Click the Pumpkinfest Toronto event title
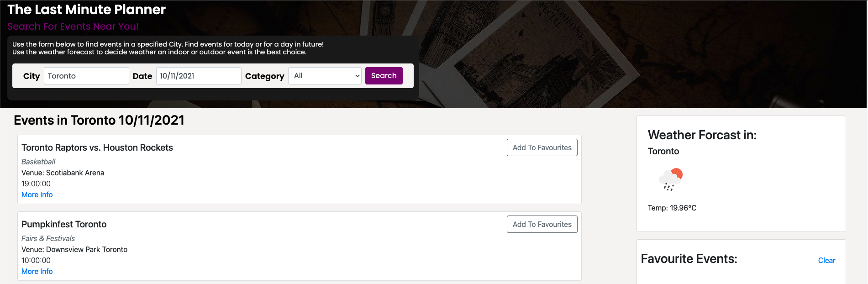 click(x=64, y=224)
